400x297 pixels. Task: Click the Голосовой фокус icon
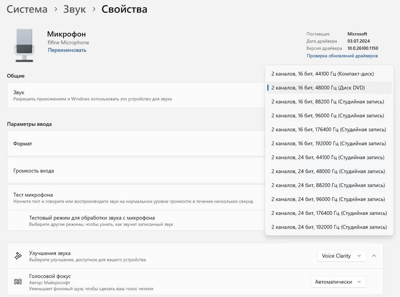click(18, 282)
